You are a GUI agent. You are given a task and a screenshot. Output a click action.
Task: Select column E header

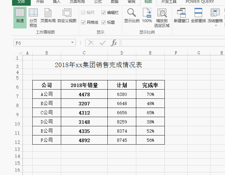coord(150,53)
